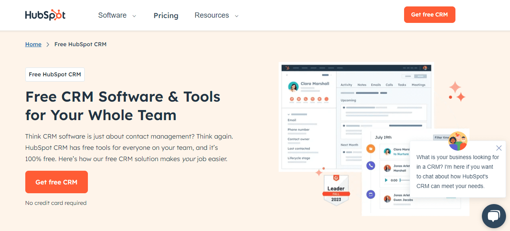The width and height of the screenshot is (510, 231).
Task: Click the Software menu label
Action: point(112,15)
